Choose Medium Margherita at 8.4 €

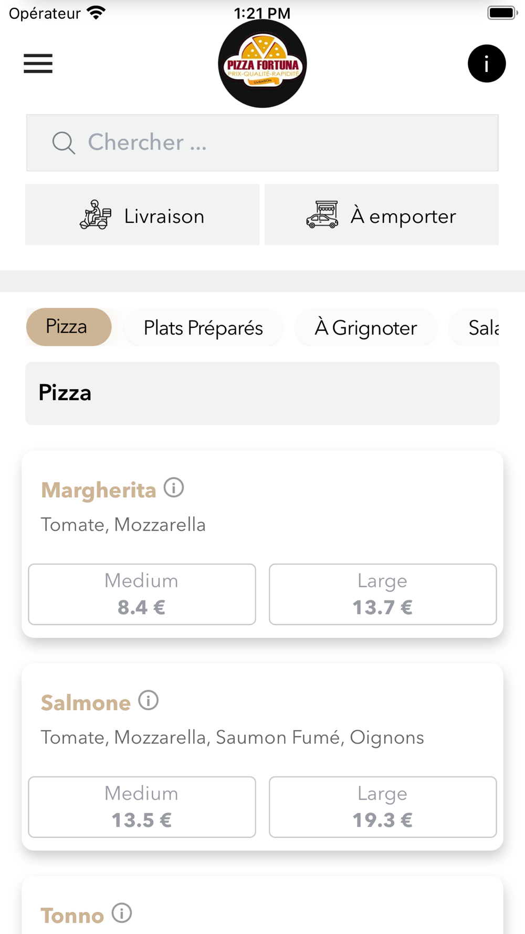point(142,594)
